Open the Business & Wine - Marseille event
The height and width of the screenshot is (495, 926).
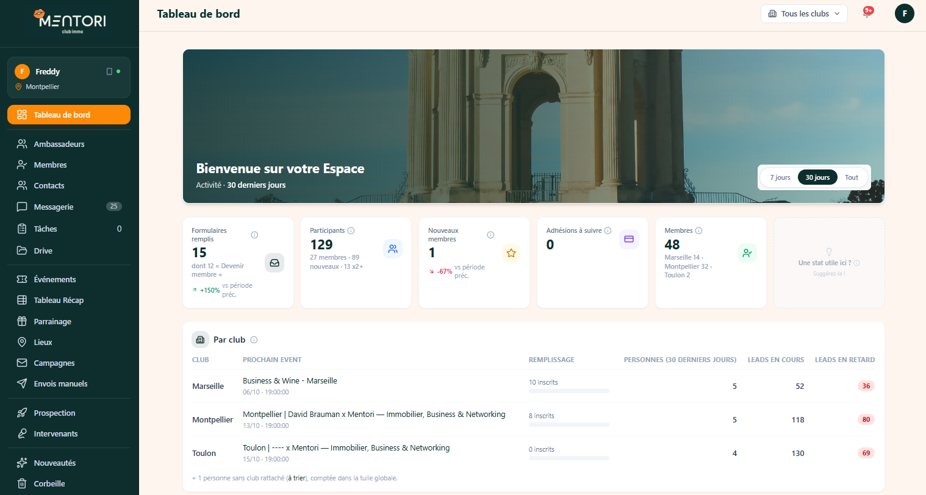pyautogui.click(x=290, y=380)
